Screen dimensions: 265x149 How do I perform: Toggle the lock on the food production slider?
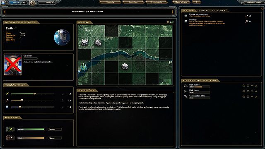click(x=63, y=94)
